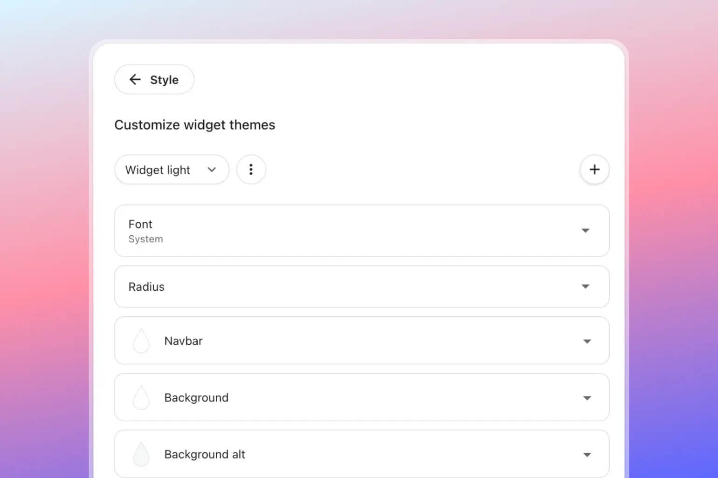Add a new theme with the plus button
Screen dimensions: 718x478
pos(594,170)
